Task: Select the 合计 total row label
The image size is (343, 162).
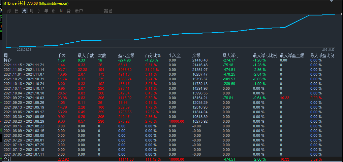Action: (x=8, y=160)
